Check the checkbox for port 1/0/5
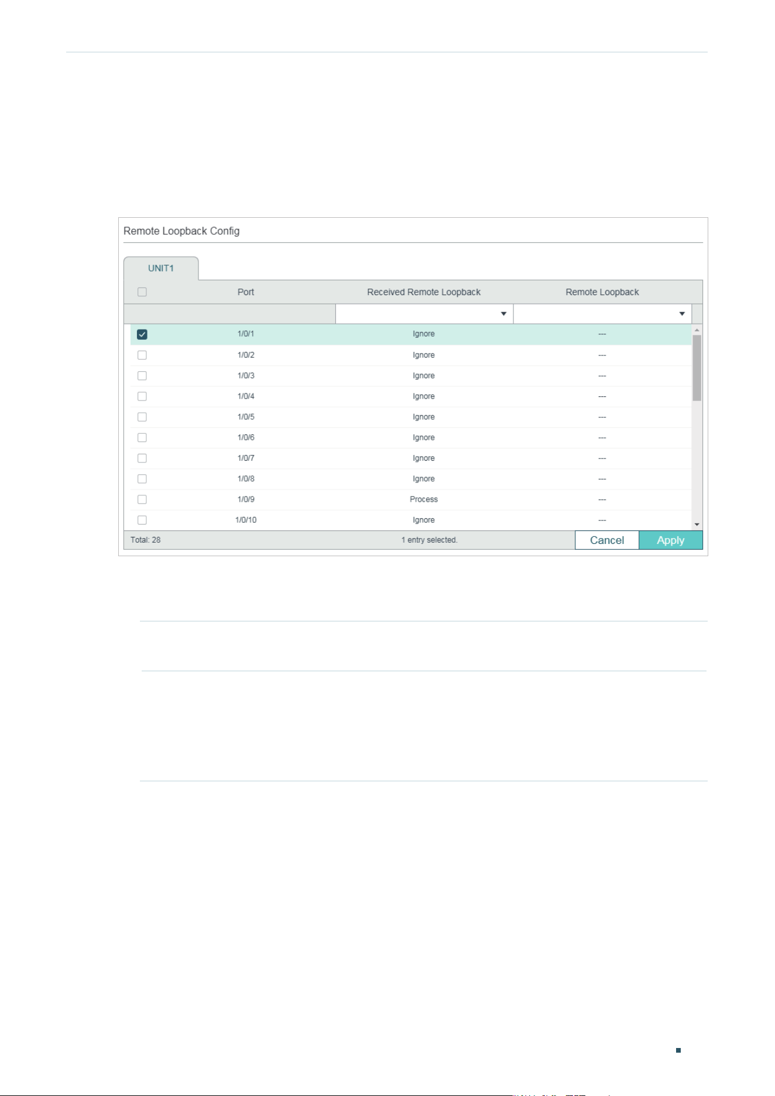This screenshot has width=775, height=1096. point(142,417)
